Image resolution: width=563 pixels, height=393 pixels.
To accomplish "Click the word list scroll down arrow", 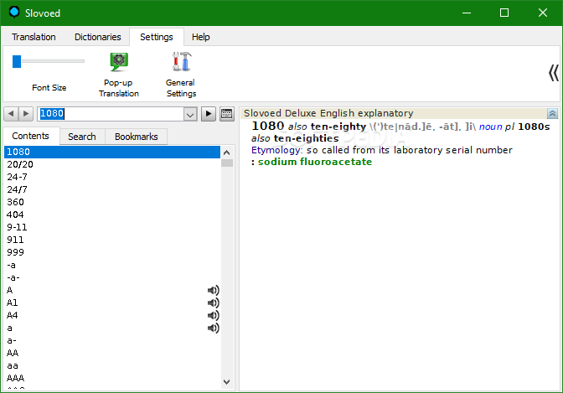I will click(x=226, y=382).
